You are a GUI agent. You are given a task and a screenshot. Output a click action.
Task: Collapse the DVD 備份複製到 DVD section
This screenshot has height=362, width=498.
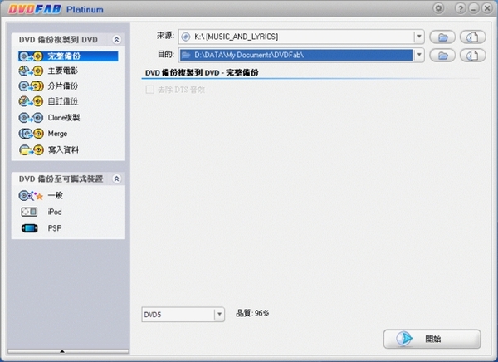[x=116, y=39]
